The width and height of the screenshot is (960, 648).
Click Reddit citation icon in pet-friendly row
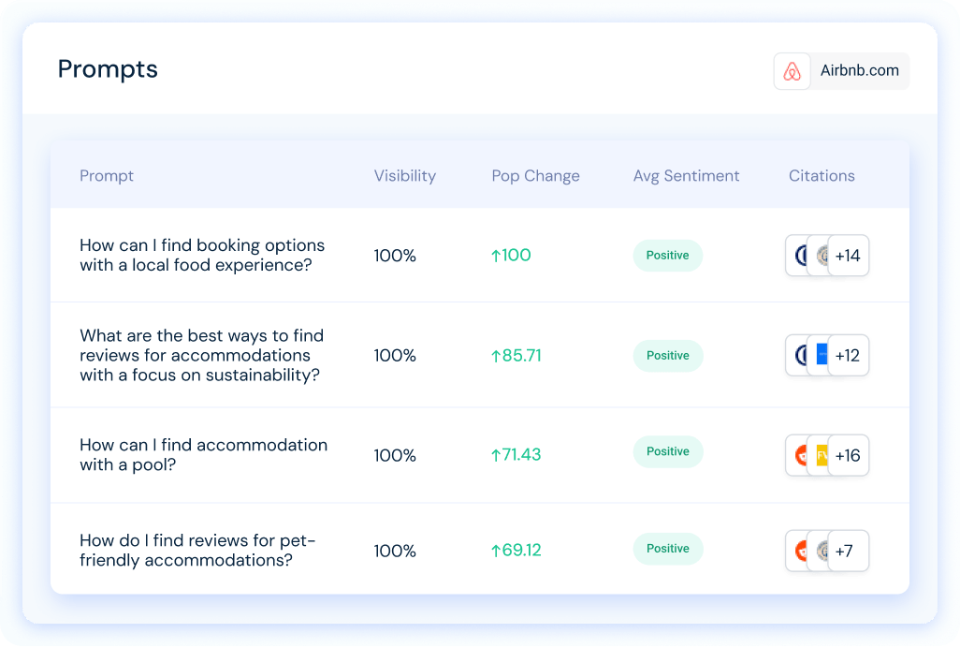[798, 551]
